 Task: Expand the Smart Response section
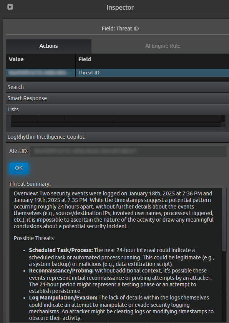118,98
